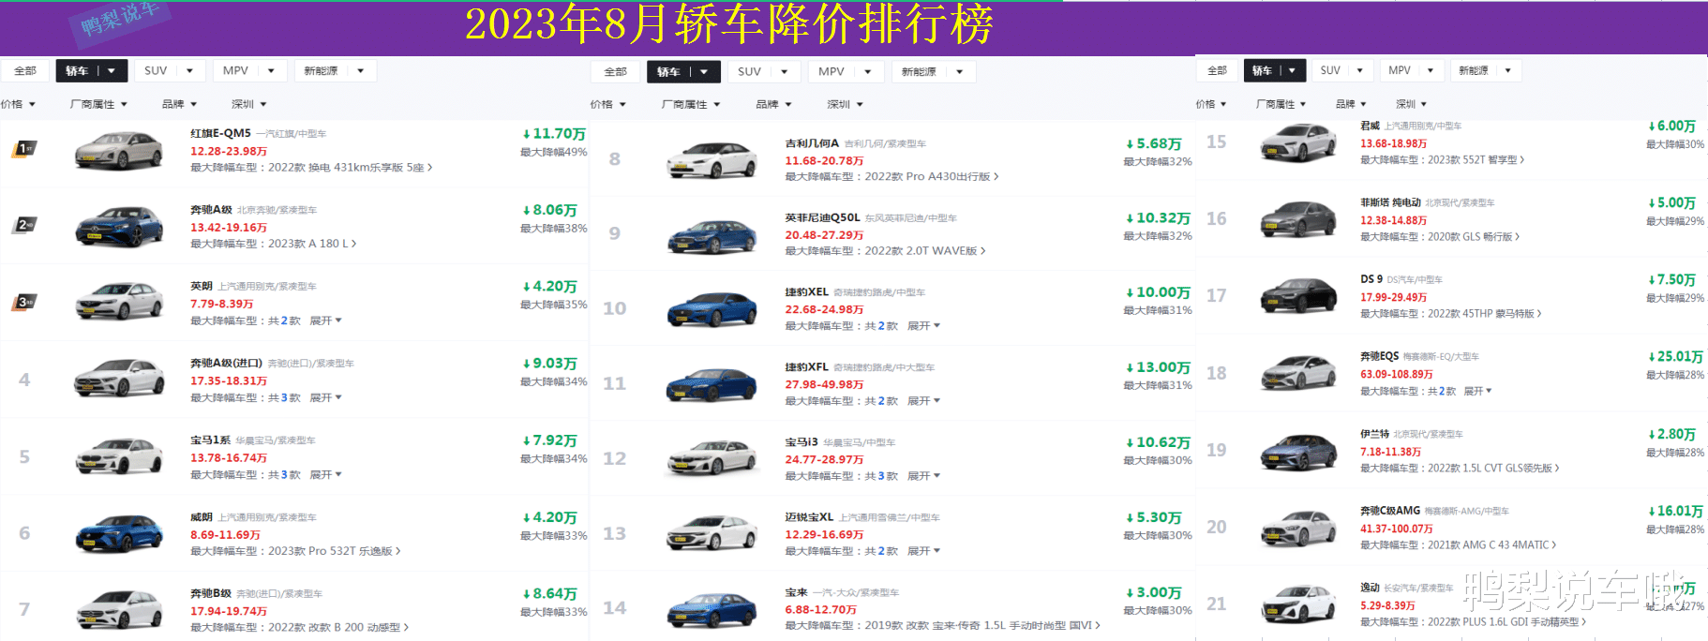Select the 全部 tab in the middle panel
This screenshot has width=1708, height=641.
tap(616, 71)
